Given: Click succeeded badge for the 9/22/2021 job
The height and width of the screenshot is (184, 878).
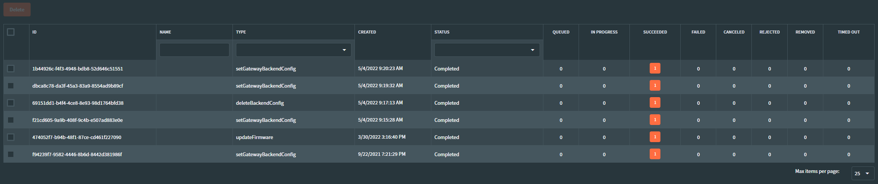Looking at the screenshot, I should [x=655, y=154].
